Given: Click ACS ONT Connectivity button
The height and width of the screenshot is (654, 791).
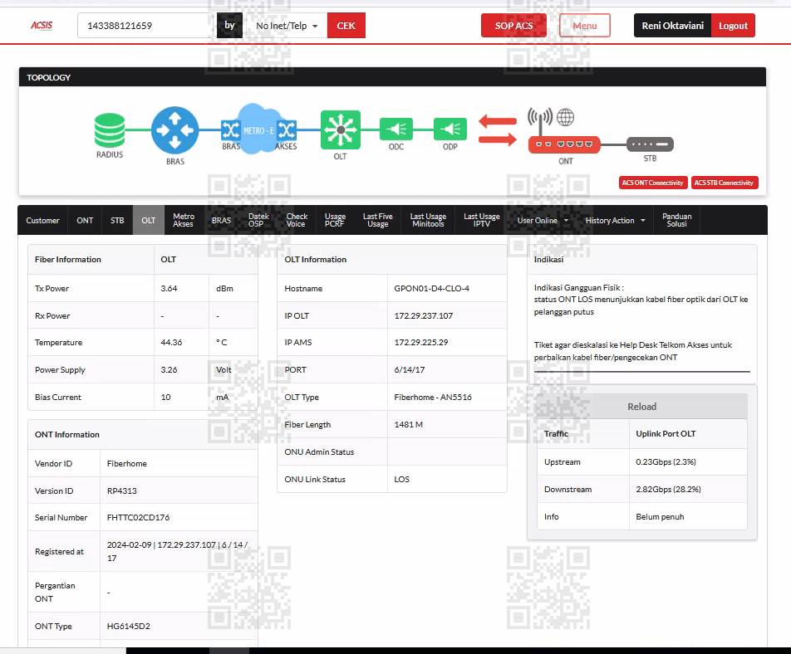Looking at the screenshot, I should click(x=653, y=183).
